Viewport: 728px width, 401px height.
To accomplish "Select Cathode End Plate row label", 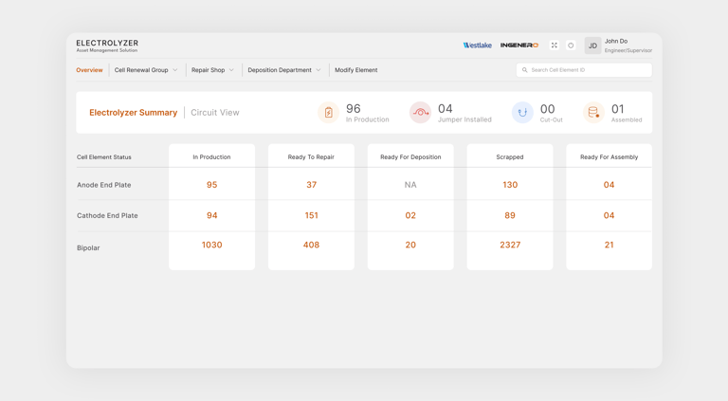I will tap(107, 215).
